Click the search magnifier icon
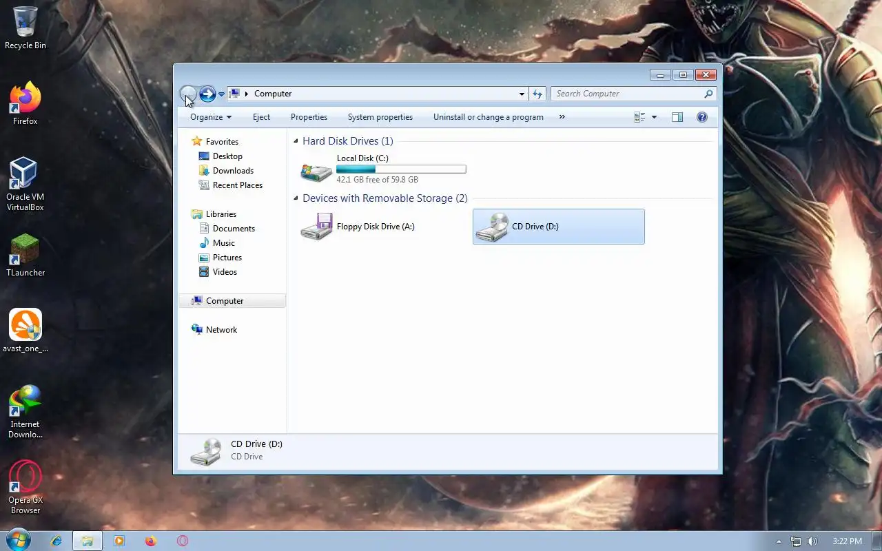This screenshot has width=882, height=551. click(x=708, y=94)
